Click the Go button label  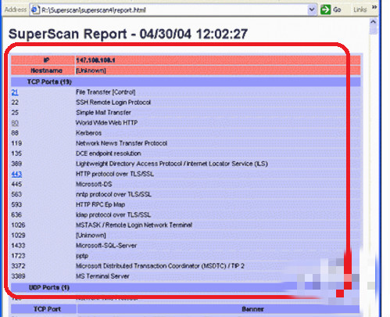point(337,9)
